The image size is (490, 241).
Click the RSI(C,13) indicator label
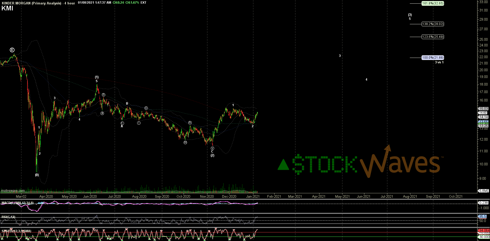(x=8, y=217)
